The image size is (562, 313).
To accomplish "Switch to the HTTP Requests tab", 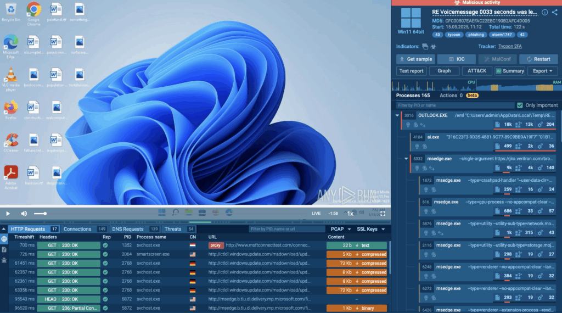I will click(x=34, y=229).
